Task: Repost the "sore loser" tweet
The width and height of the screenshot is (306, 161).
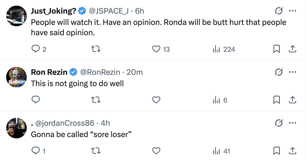Action: [96, 151]
